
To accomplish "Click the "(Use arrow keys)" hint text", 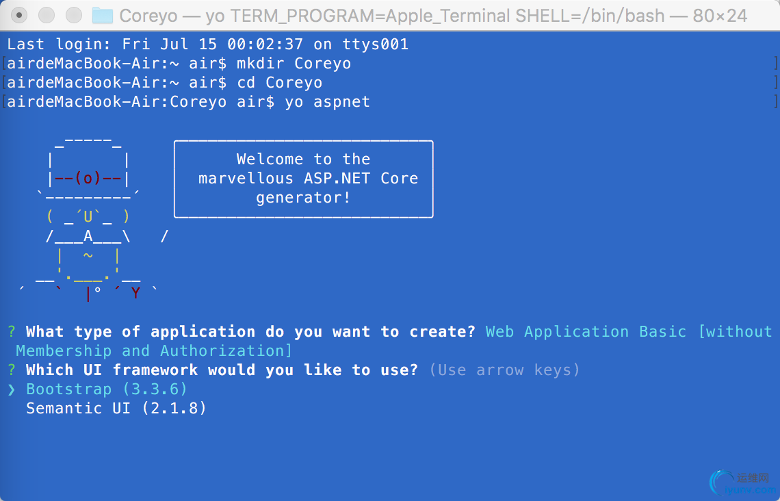I will click(x=504, y=370).
